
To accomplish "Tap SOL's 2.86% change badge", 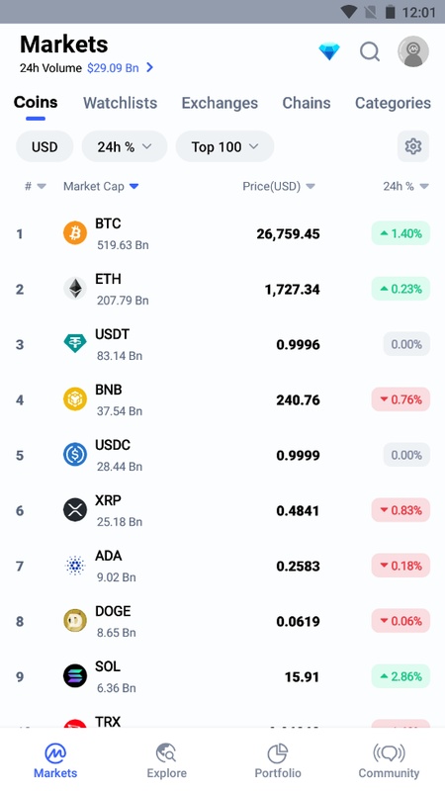I will 400,676.
